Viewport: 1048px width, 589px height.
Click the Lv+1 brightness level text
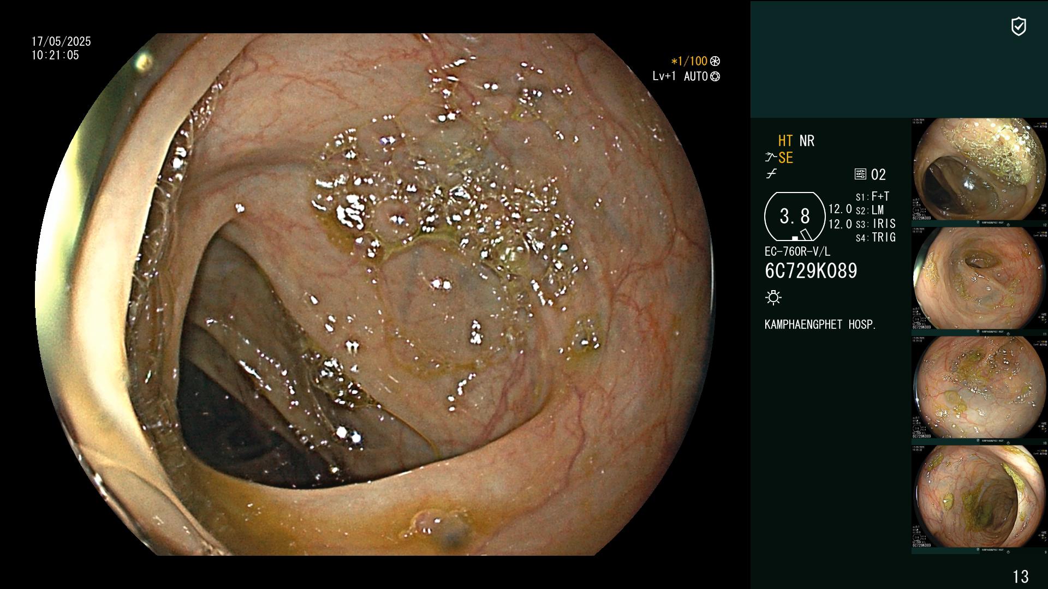coord(664,76)
